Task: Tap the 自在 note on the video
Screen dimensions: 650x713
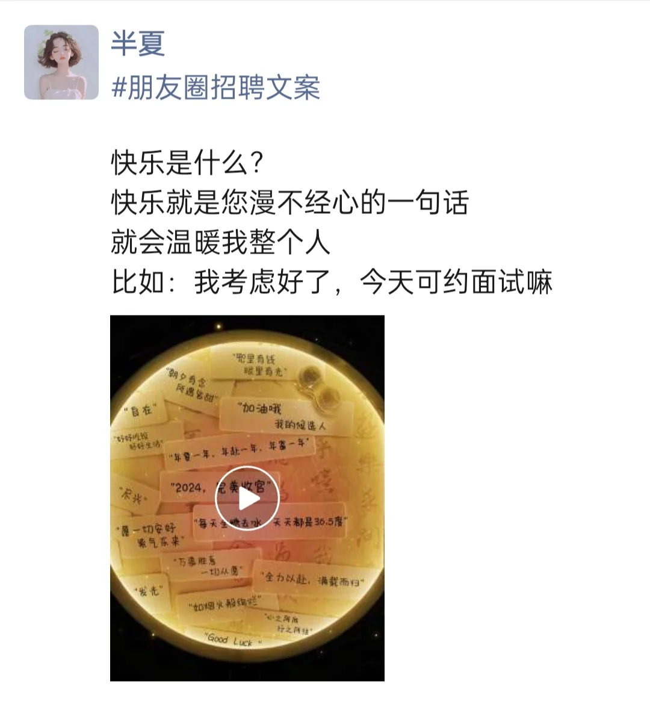Action: coord(141,411)
